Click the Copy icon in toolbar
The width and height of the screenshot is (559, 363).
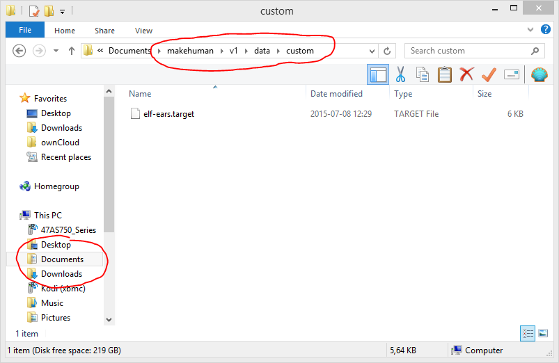point(423,74)
